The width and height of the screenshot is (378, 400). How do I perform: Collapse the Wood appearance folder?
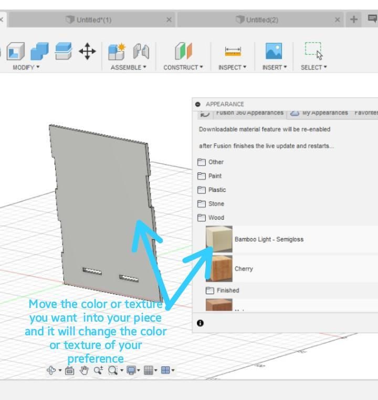click(x=211, y=218)
